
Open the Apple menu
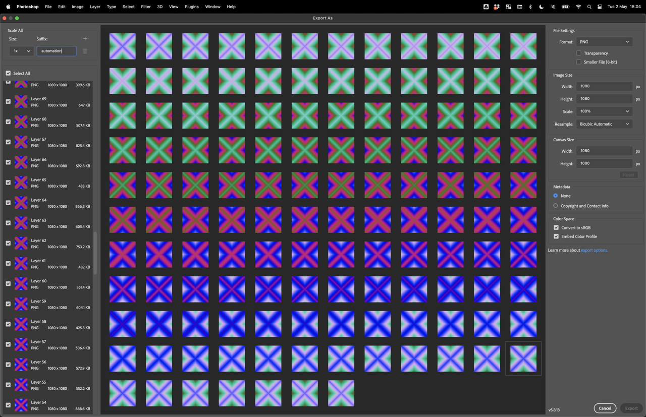click(8, 7)
